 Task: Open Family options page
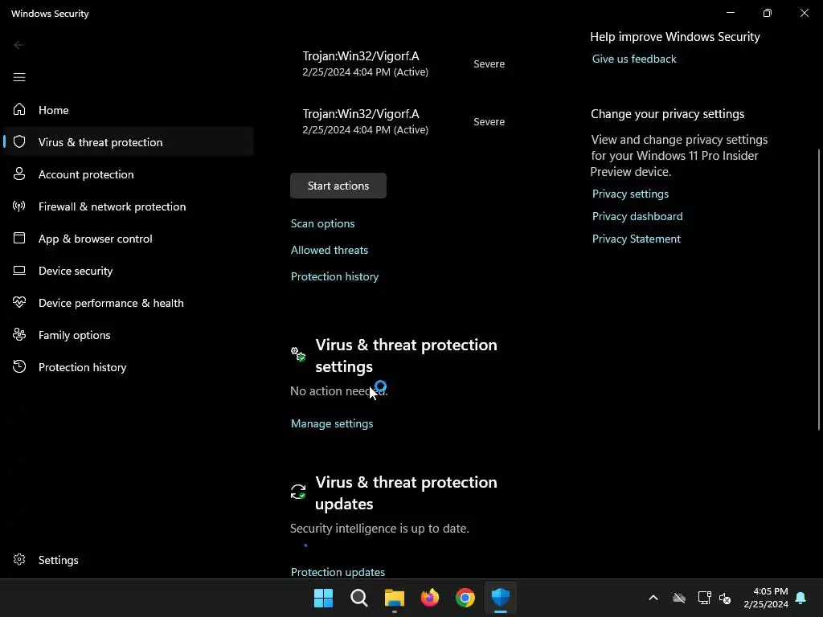(x=129, y=335)
